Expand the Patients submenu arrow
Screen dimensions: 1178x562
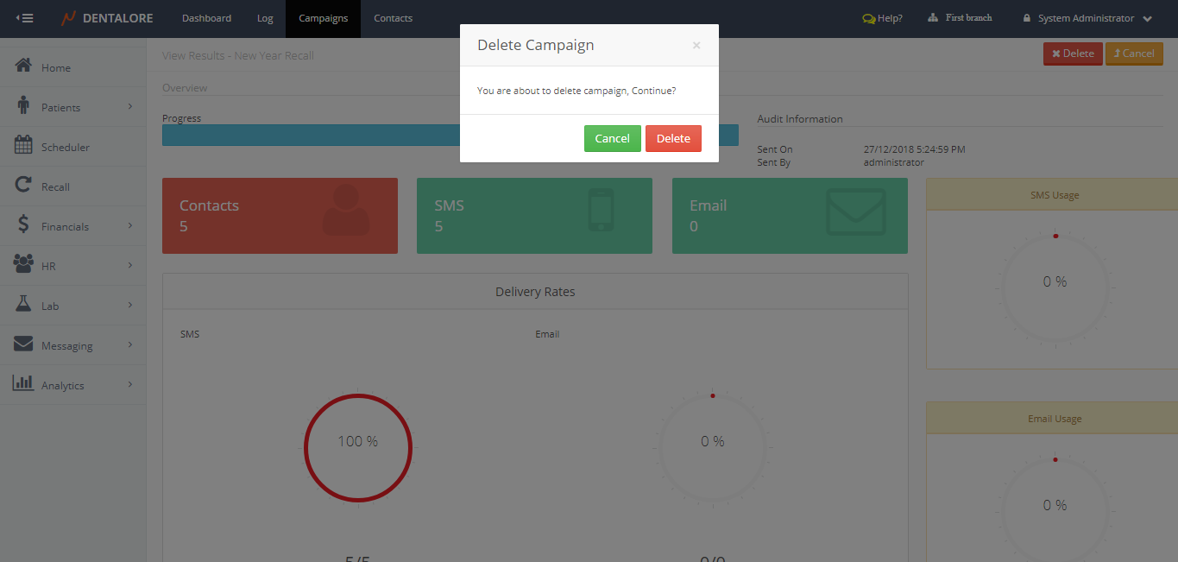coord(130,106)
